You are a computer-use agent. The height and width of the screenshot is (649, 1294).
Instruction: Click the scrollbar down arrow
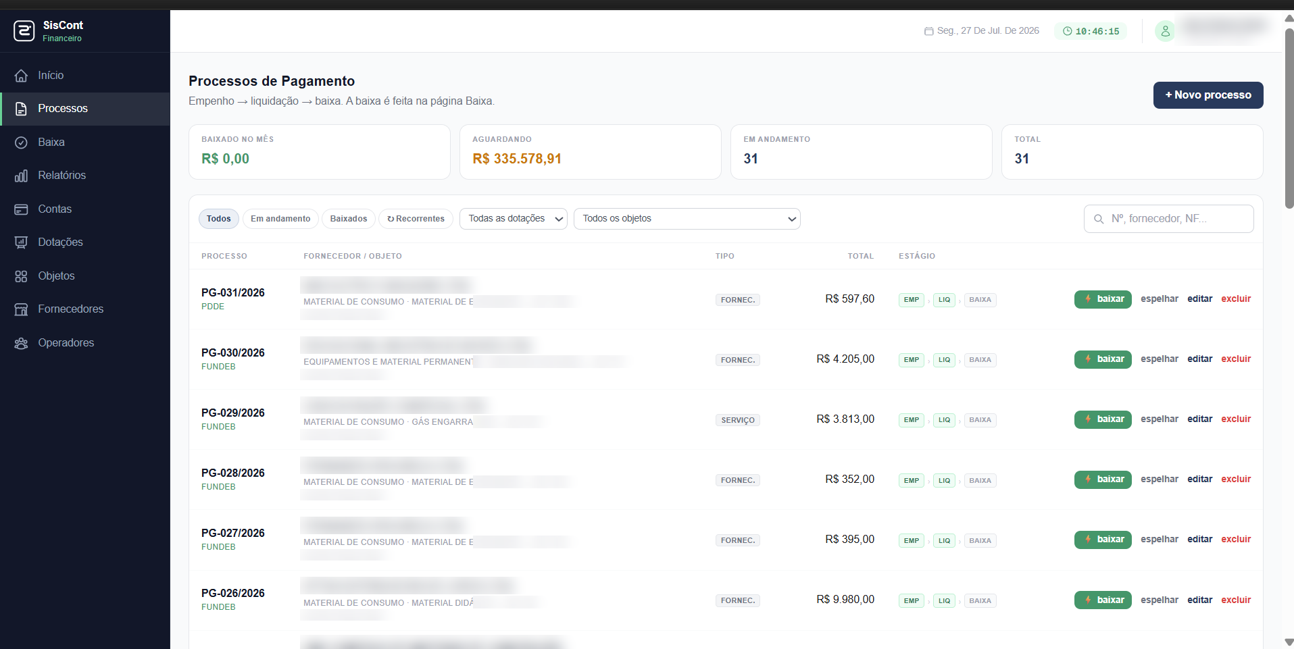[1289, 642]
